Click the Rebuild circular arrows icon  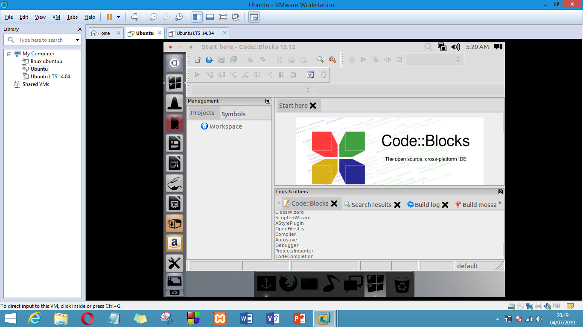[x=388, y=60]
